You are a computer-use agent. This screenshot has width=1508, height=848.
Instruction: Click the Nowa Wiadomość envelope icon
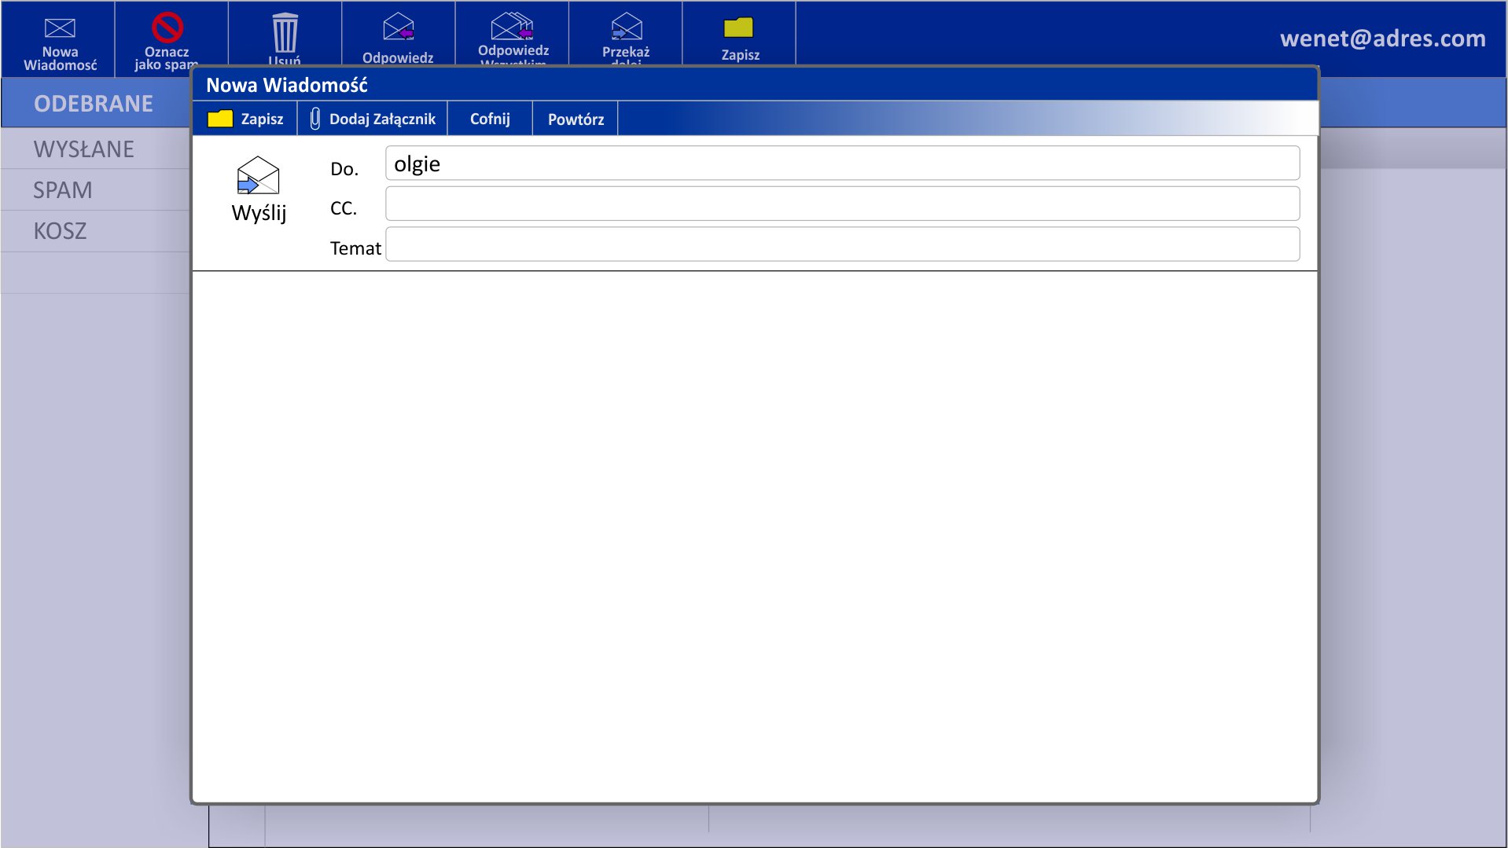(60, 28)
